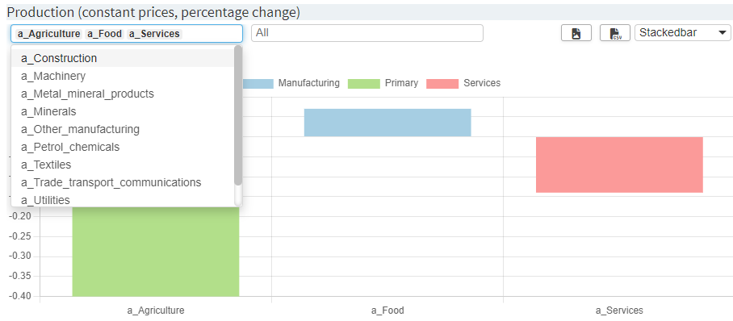
Task: Click the a_Services selected tag
Action: (154, 34)
